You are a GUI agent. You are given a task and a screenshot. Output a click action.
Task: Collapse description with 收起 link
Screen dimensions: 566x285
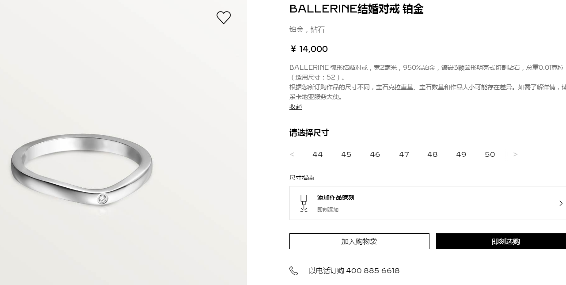tap(296, 106)
